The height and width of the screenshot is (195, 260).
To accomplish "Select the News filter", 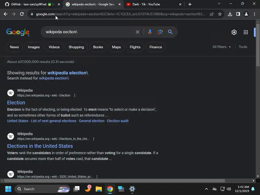I will click(x=14, y=47).
